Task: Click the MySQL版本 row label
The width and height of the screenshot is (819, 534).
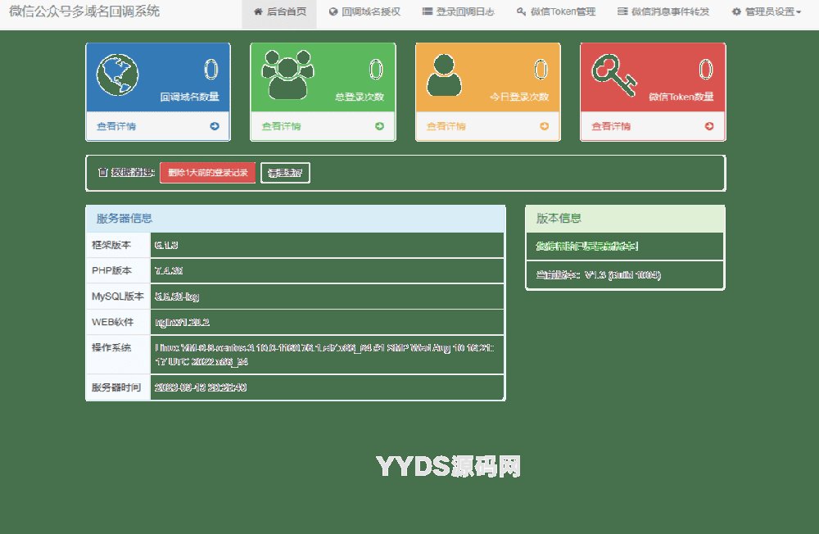Action: click(117, 296)
